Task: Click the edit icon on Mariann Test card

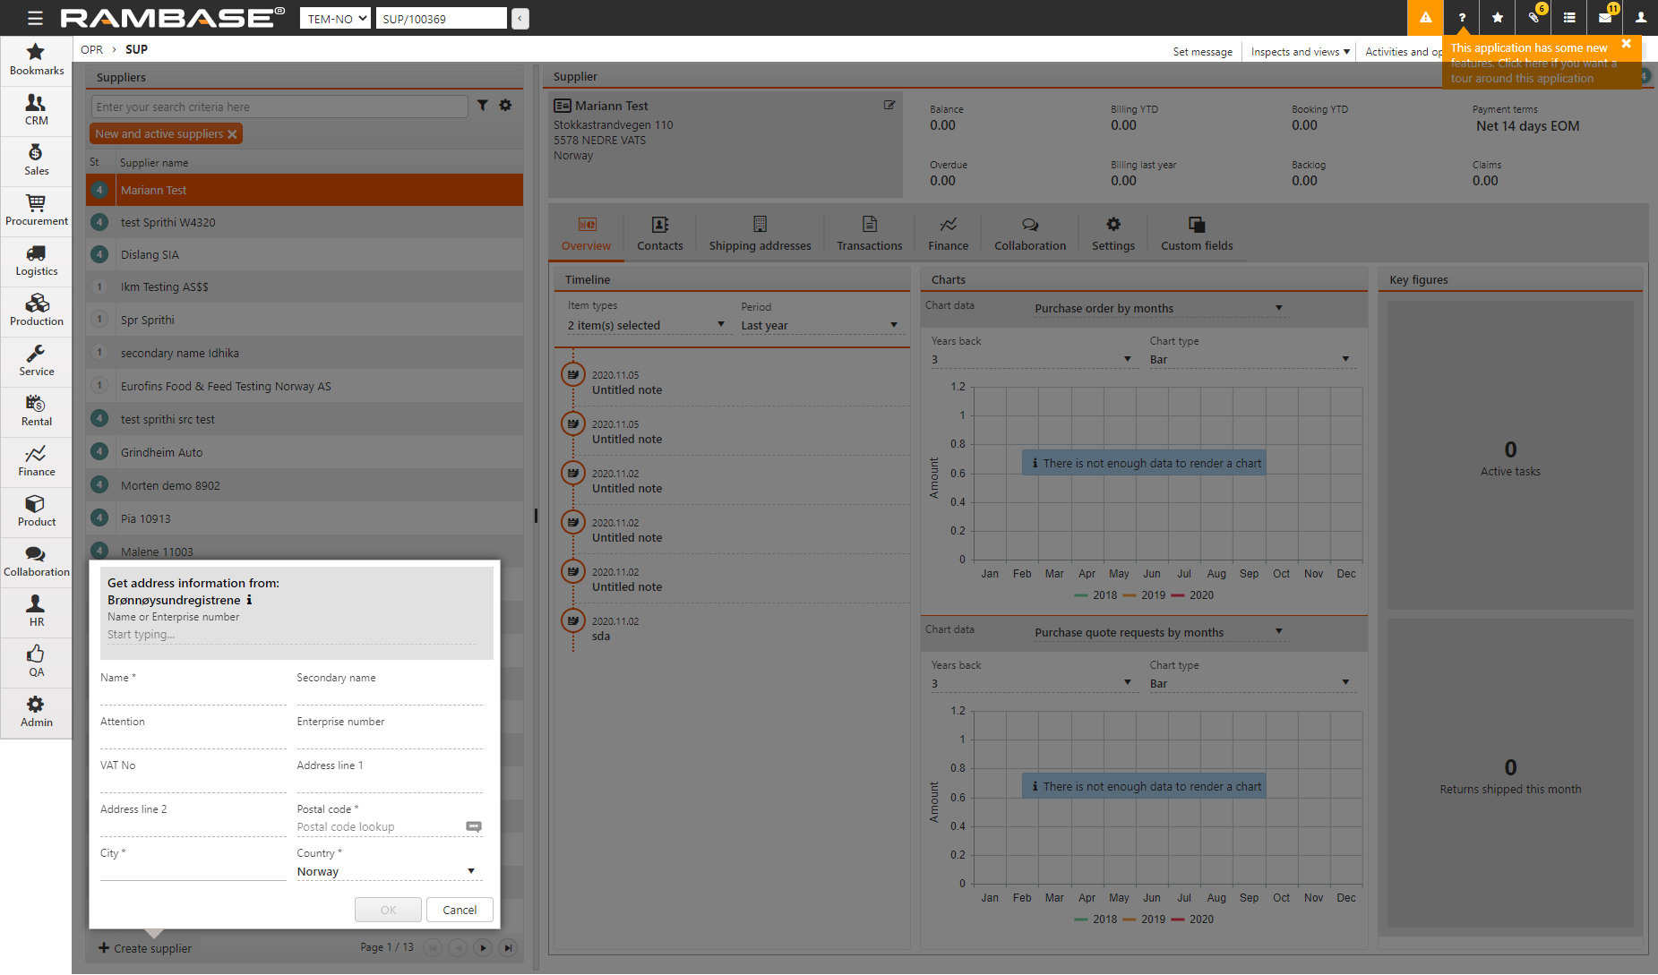Action: (889, 105)
